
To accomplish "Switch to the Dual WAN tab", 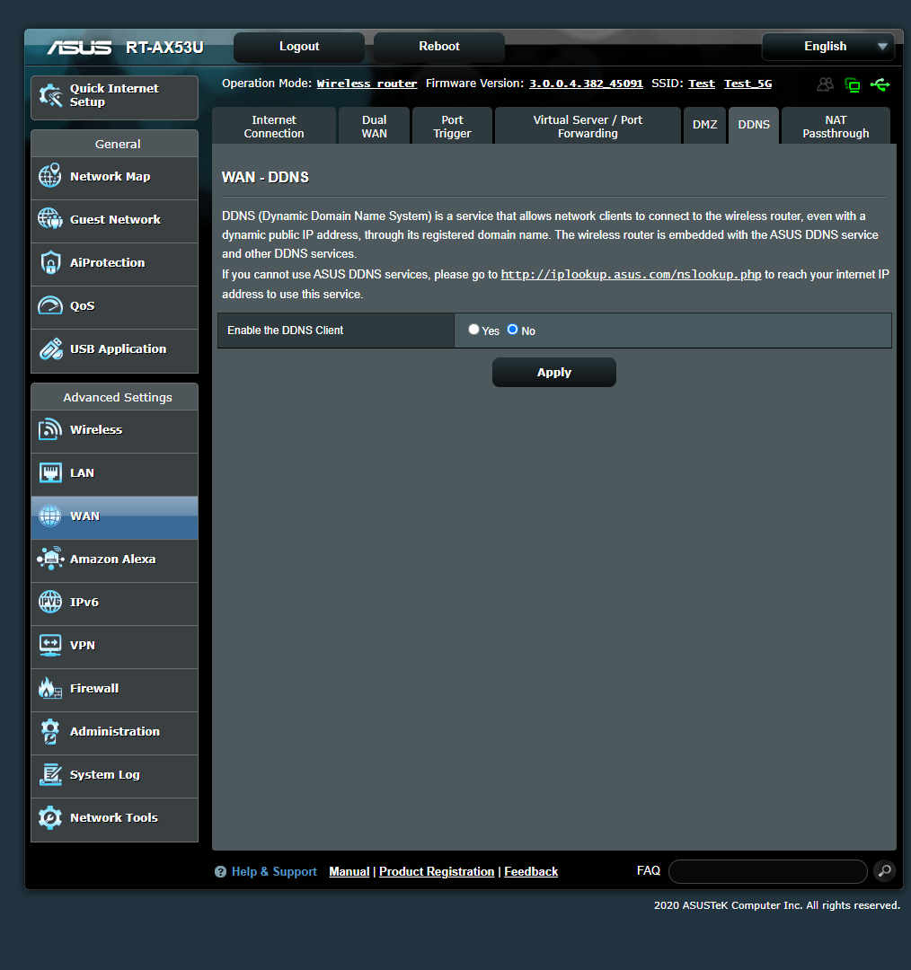I will 375,127.
